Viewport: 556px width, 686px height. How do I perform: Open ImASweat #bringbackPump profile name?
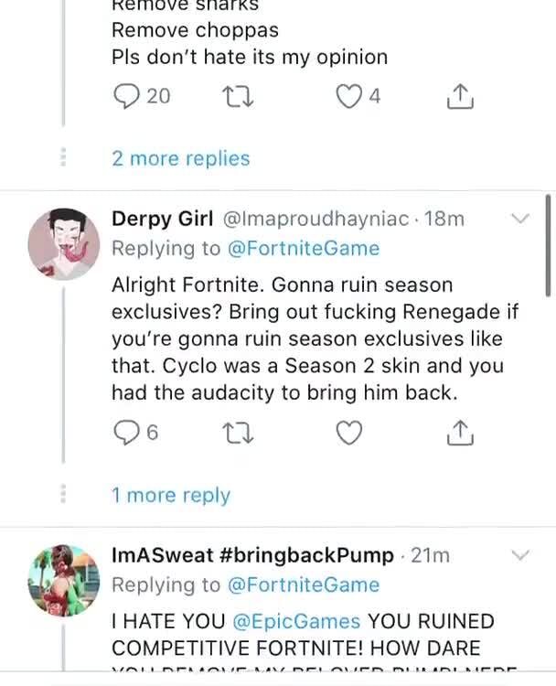coord(252,555)
